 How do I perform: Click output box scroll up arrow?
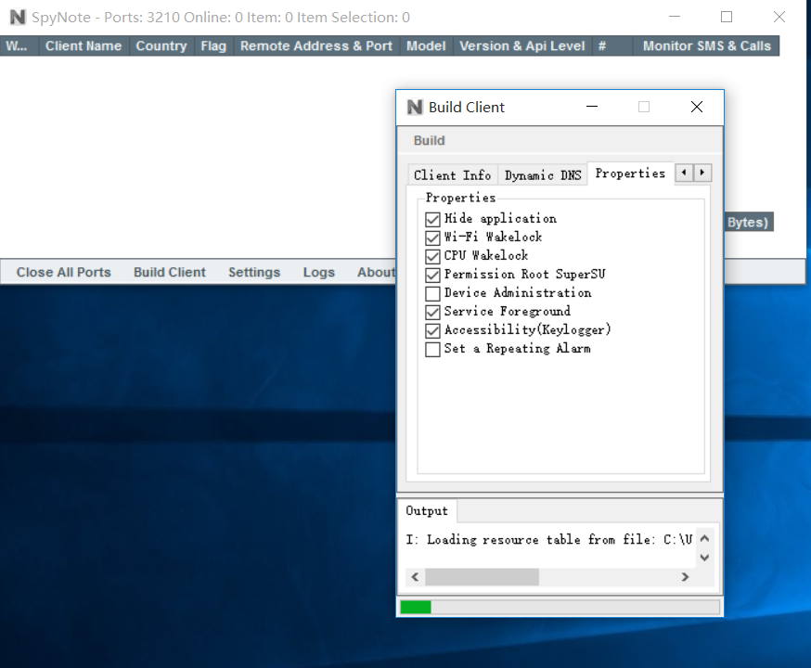click(x=704, y=538)
